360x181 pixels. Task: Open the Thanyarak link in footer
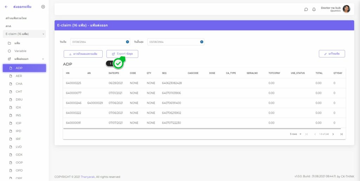[88, 177]
